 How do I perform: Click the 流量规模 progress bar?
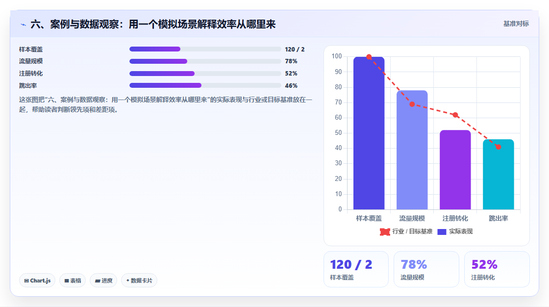coord(205,61)
